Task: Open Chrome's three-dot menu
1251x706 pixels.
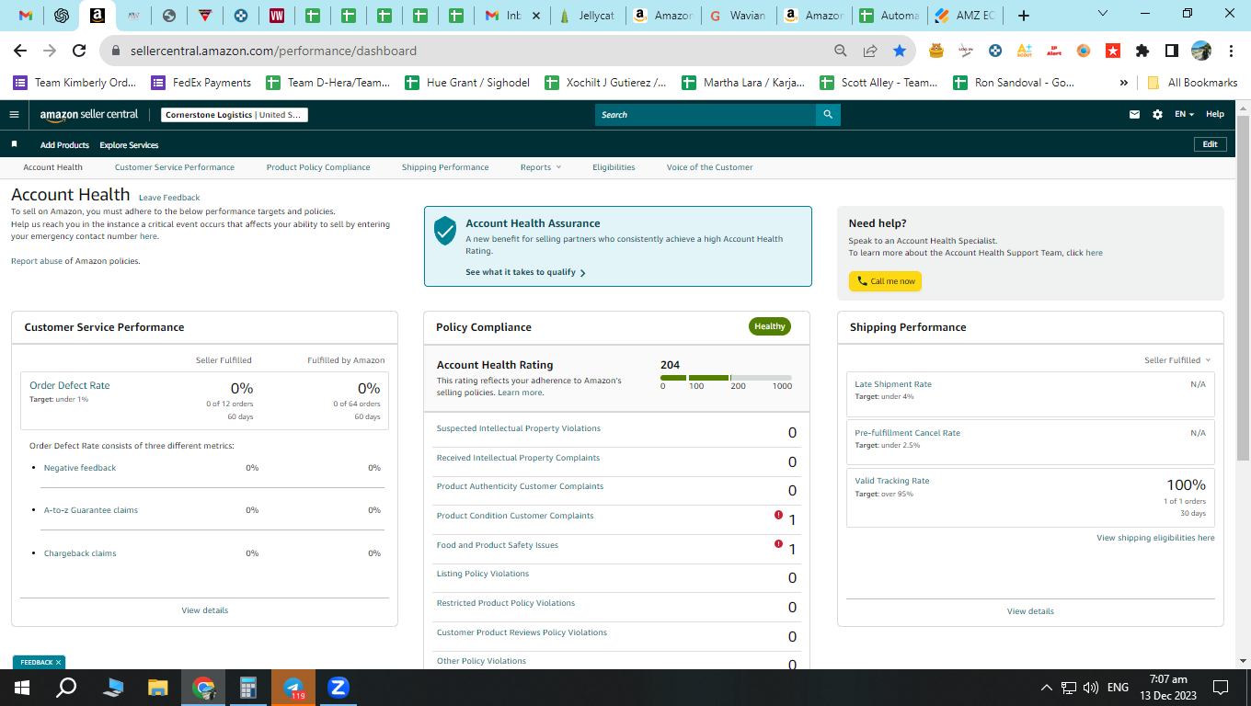Action: (x=1231, y=51)
